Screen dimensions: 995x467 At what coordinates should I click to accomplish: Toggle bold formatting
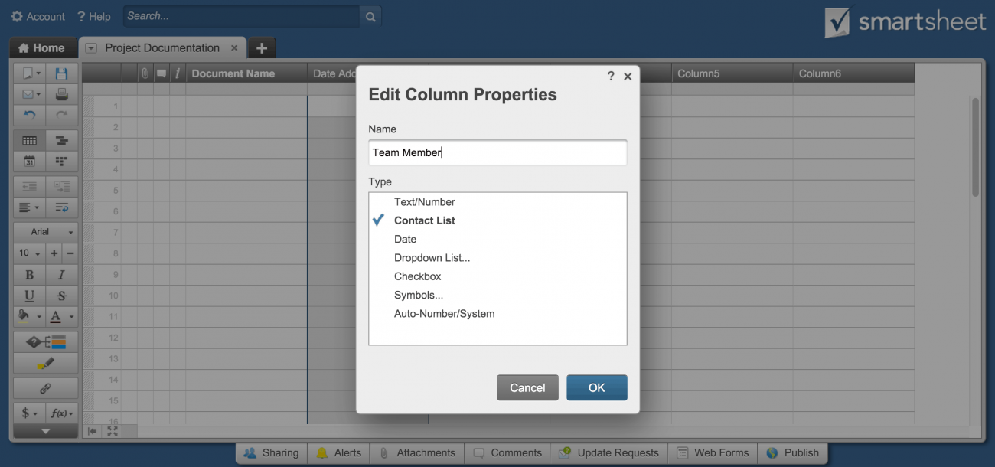pyautogui.click(x=28, y=274)
